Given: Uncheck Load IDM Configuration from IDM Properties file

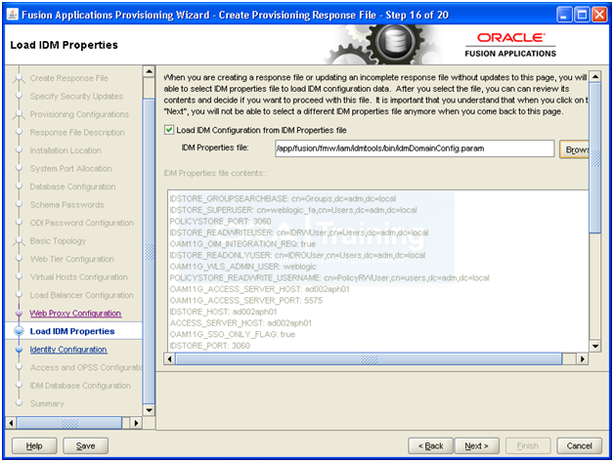Looking at the screenshot, I should (169, 130).
